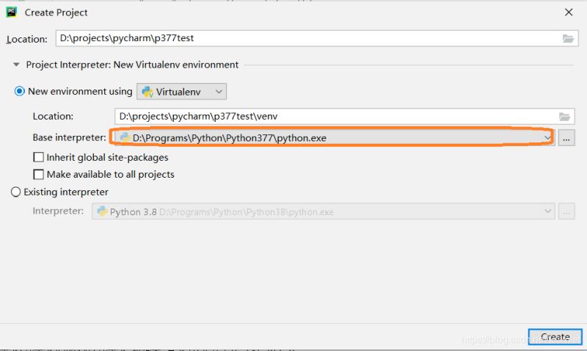Click the Virtualenv icon in environment dropdown
Screen dimensions: 587x351
pos(147,92)
